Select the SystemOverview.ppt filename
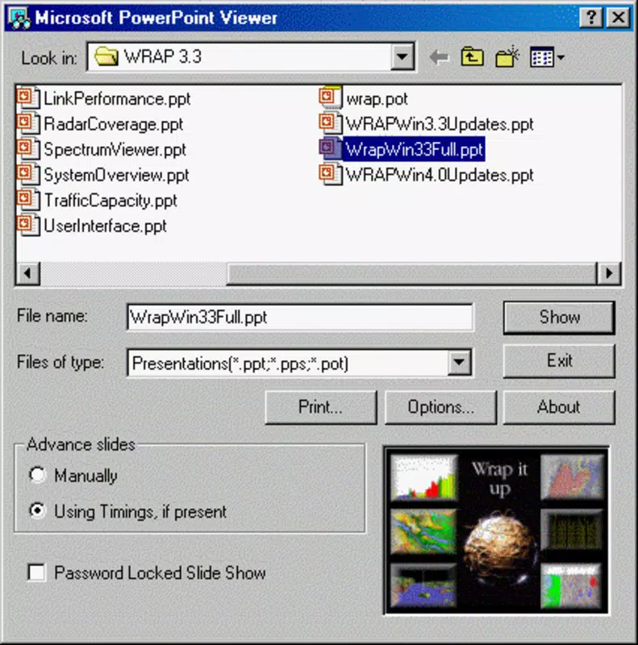This screenshot has width=638, height=645. (116, 176)
